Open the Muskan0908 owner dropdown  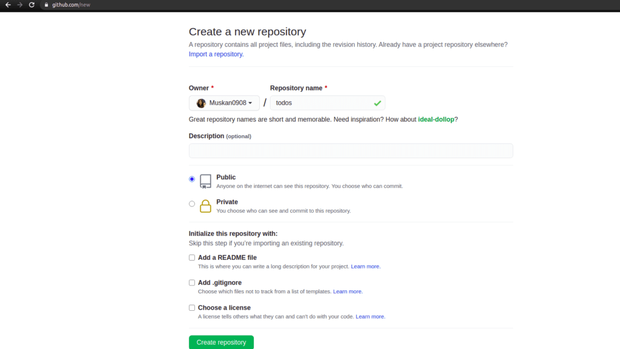point(225,102)
